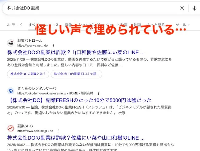Click the 株式会社DOの副業とは？ chip
The height and width of the screenshot is (151, 200).
(x=28, y=74)
